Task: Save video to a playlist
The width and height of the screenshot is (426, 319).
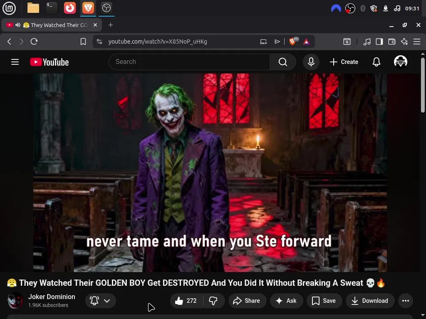Action: click(324, 300)
